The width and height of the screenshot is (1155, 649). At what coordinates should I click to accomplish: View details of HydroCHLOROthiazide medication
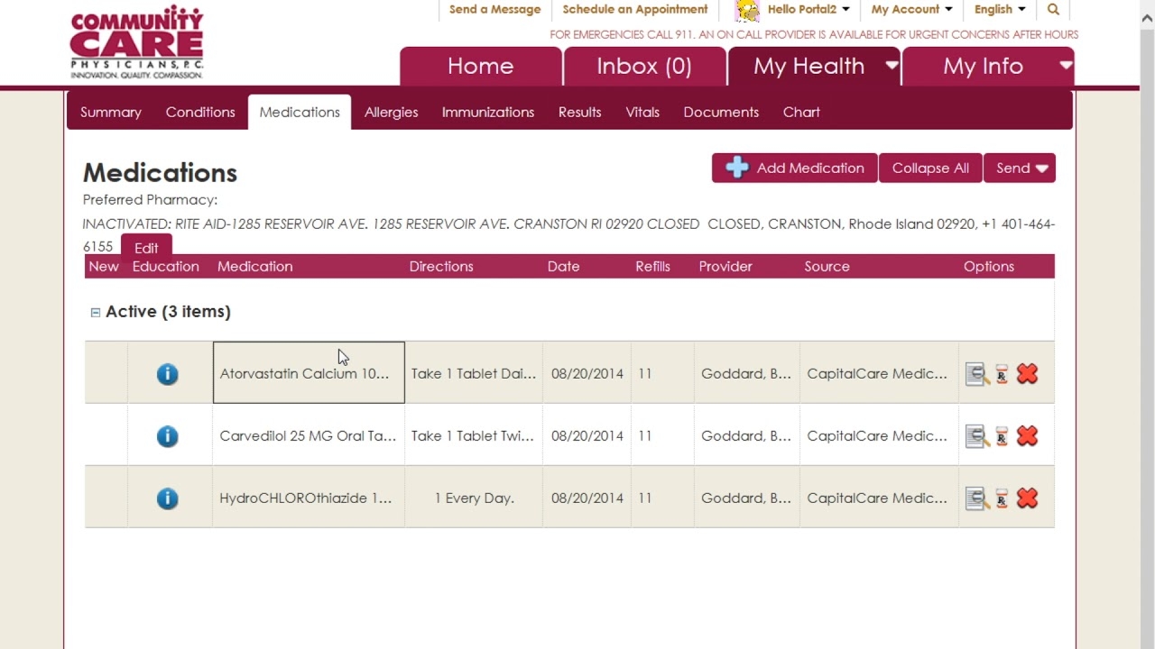[x=976, y=498]
